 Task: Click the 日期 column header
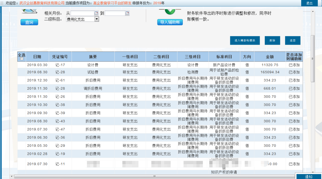37,57
